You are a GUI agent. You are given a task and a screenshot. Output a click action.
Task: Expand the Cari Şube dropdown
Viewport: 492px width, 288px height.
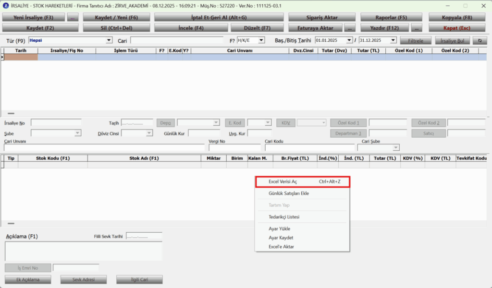(x=396, y=147)
